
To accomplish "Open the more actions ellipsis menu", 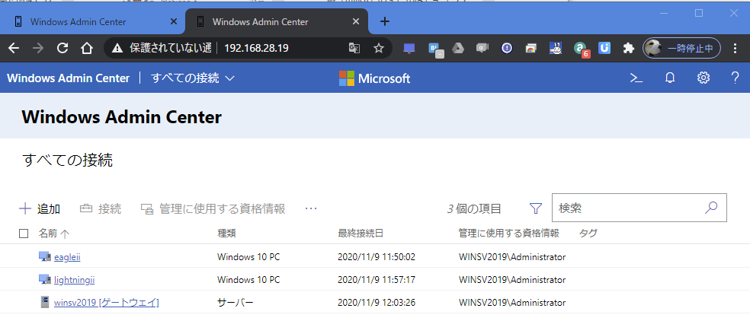I will tap(311, 208).
